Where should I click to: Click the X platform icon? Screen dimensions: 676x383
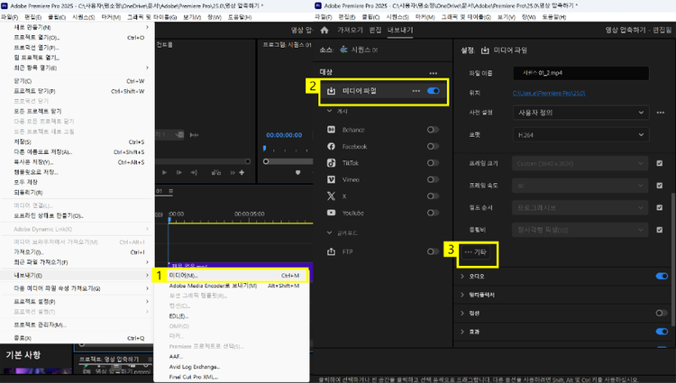pyautogui.click(x=331, y=196)
